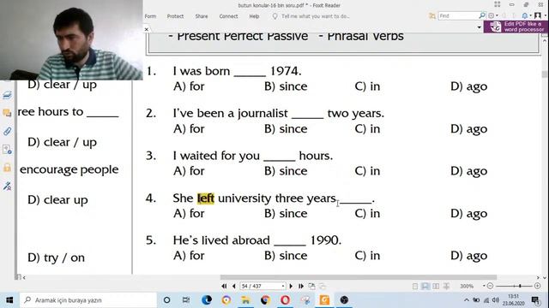Open the Help tab
The width and height of the screenshot is (549, 308).
[254, 16]
